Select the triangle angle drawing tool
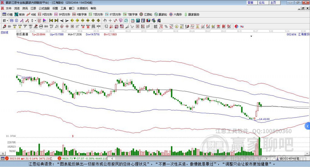Viewport: 310px width, 167px height. tap(57, 26)
